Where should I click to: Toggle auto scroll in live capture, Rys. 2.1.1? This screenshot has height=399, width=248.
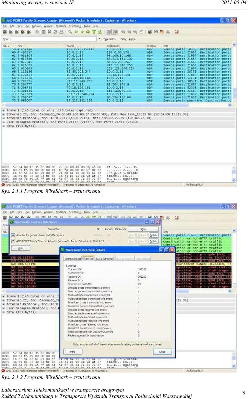pos(115,32)
